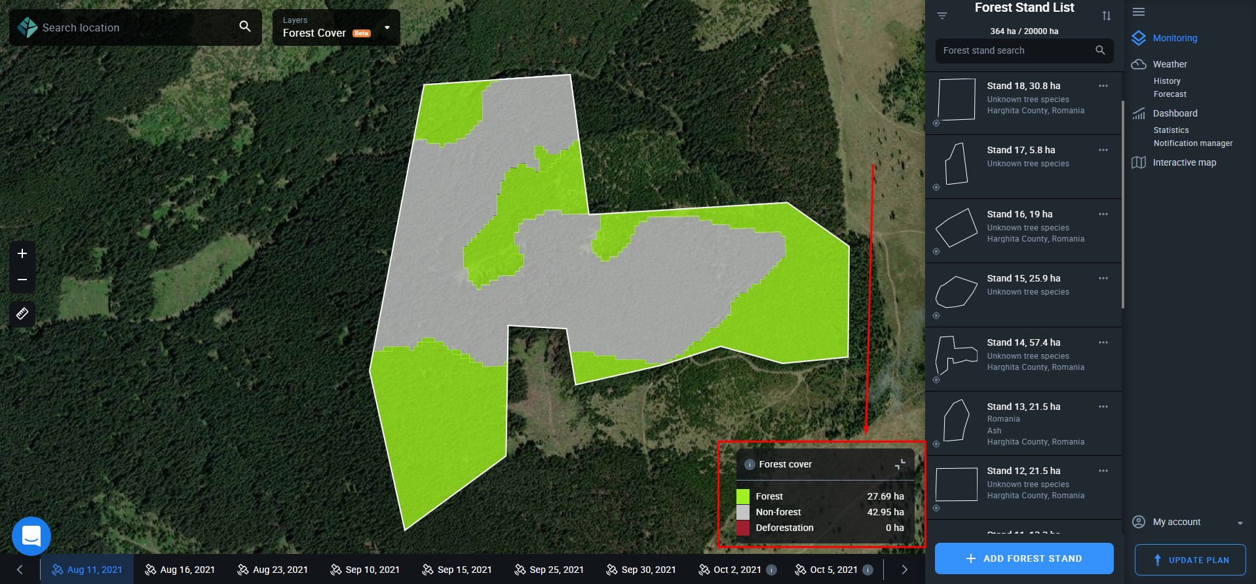Open the hamburger menu icon
Image resolution: width=1256 pixels, height=584 pixels.
pos(1139,12)
